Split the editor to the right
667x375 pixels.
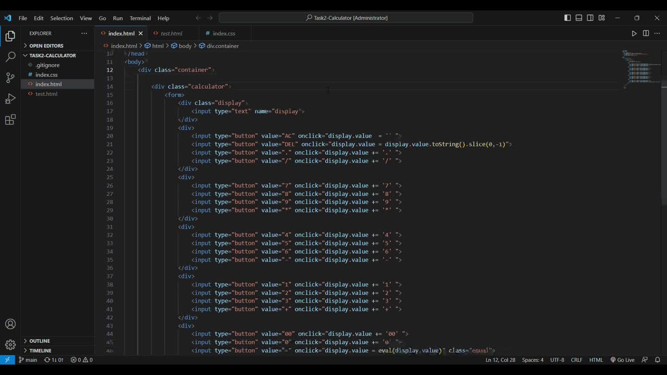pyautogui.click(x=646, y=33)
